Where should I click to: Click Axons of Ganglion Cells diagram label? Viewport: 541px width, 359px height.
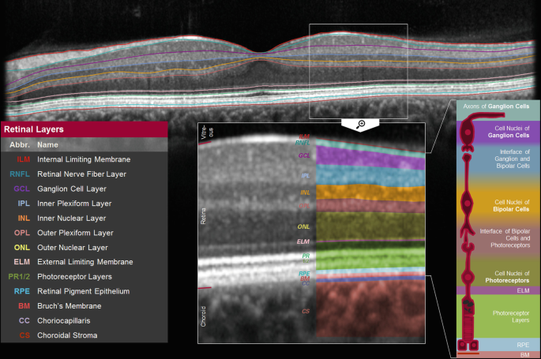click(497, 104)
